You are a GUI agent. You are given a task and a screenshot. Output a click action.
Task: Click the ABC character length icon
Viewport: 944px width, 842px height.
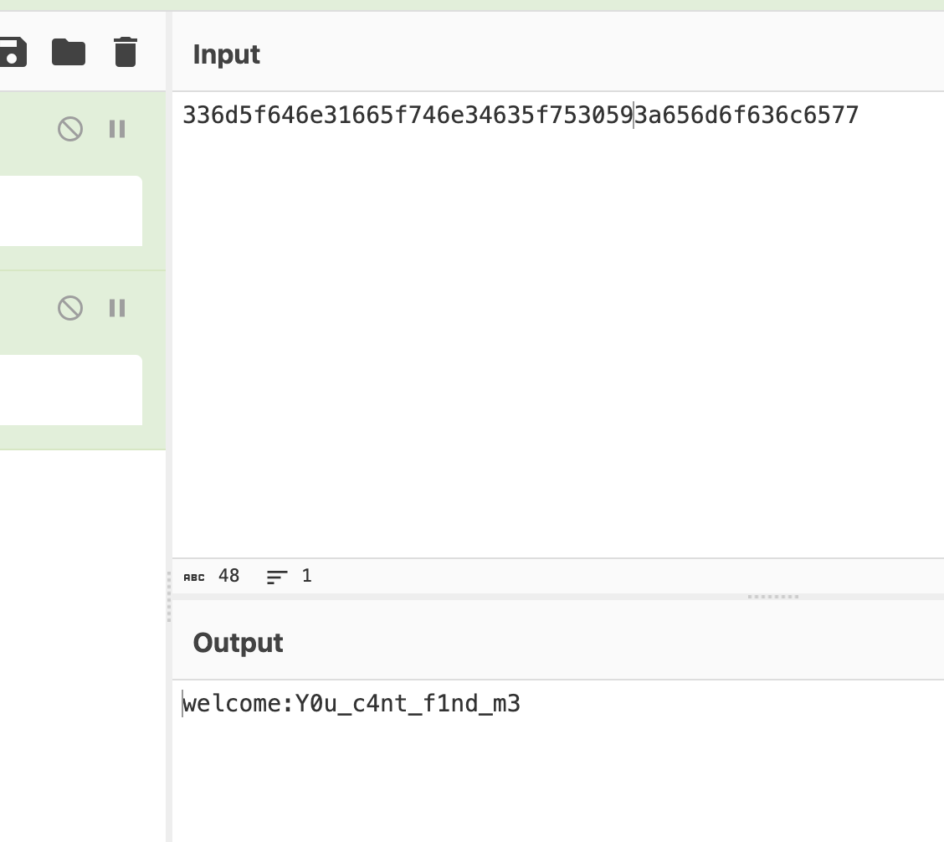pyautogui.click(x=194, y=577)
